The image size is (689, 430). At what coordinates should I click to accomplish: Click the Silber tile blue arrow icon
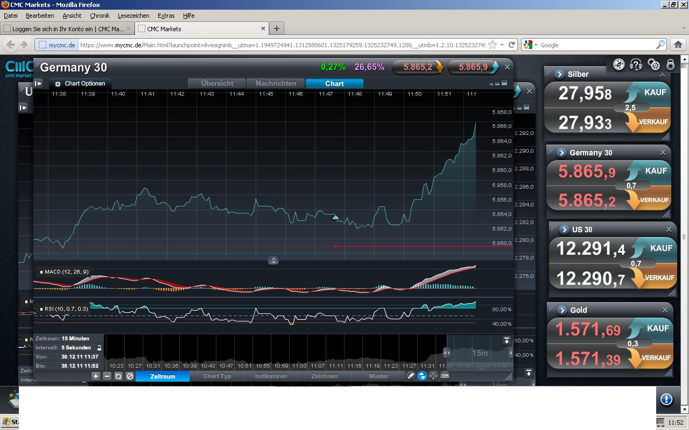click(559, 74)
